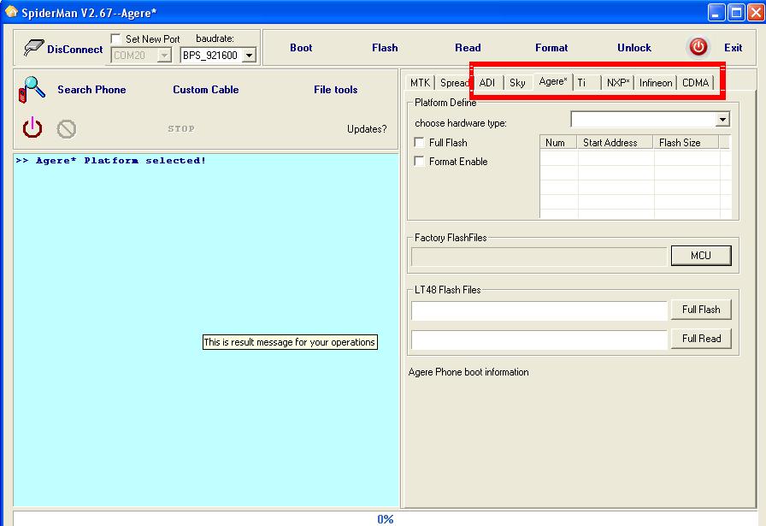Open the COM20 port dropdown

[164, 56]
